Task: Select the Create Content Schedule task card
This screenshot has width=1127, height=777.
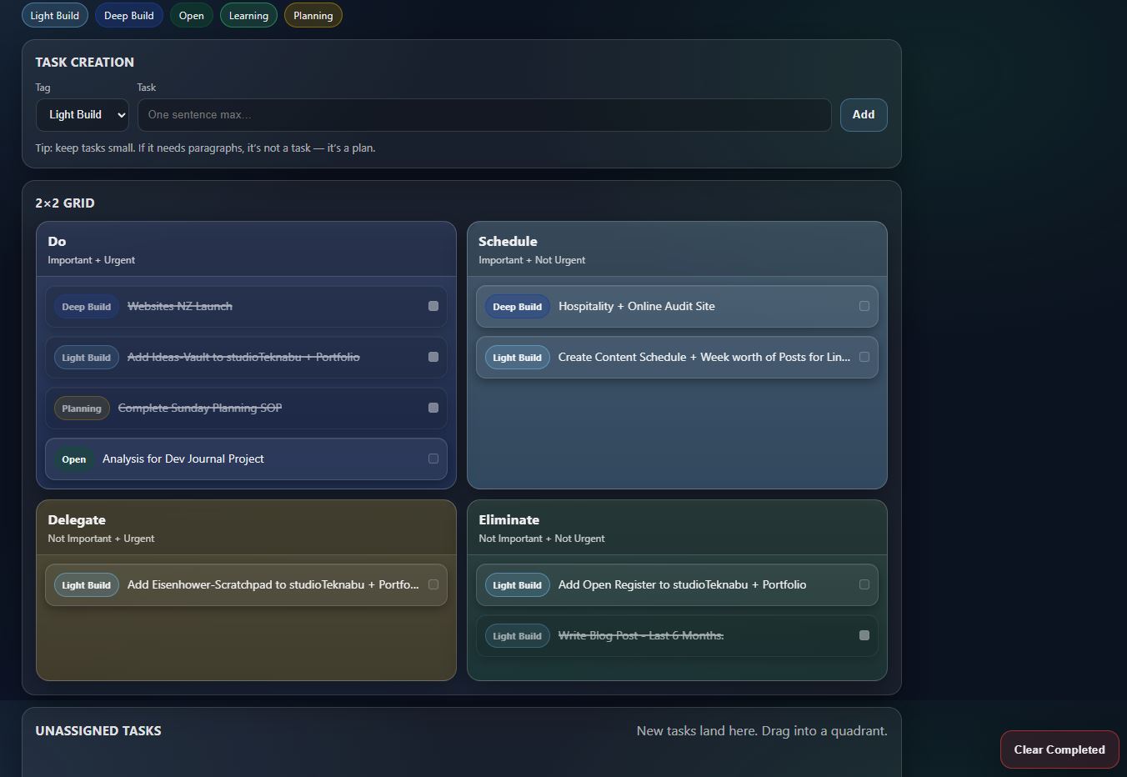Action: click(703, 358)
